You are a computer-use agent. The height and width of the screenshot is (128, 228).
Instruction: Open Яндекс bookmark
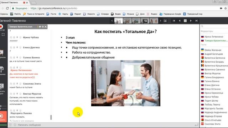(x=152, y=14)
